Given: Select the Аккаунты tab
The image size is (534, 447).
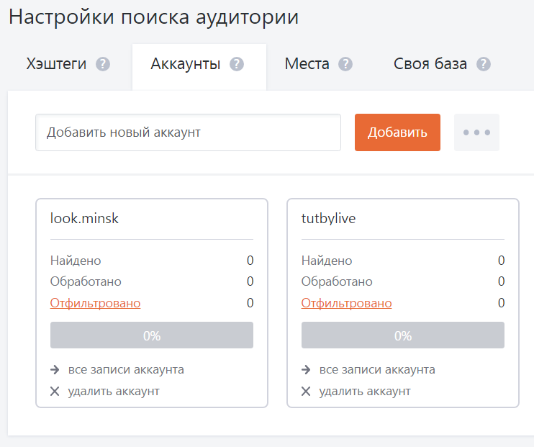Looking at the screenshot, I should tap(199, 67).
